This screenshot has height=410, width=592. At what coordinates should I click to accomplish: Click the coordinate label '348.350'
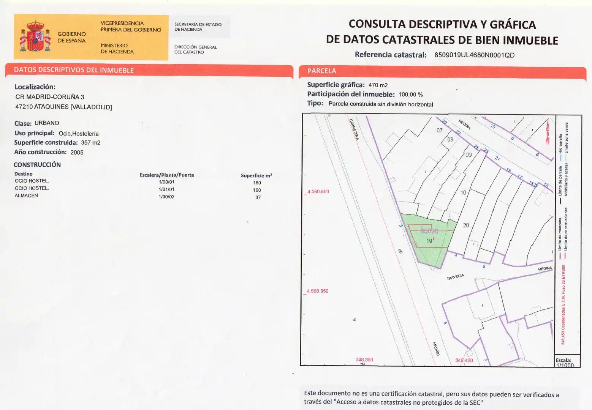[x=364, y=360]
